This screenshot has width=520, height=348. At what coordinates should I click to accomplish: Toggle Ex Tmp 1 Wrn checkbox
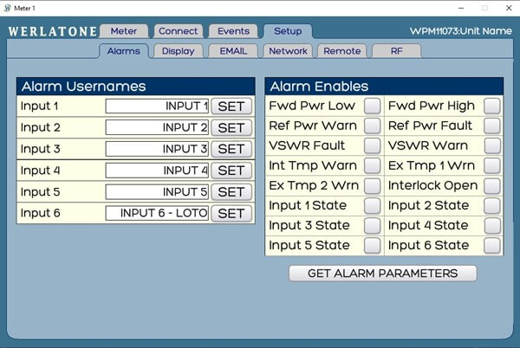491,165
